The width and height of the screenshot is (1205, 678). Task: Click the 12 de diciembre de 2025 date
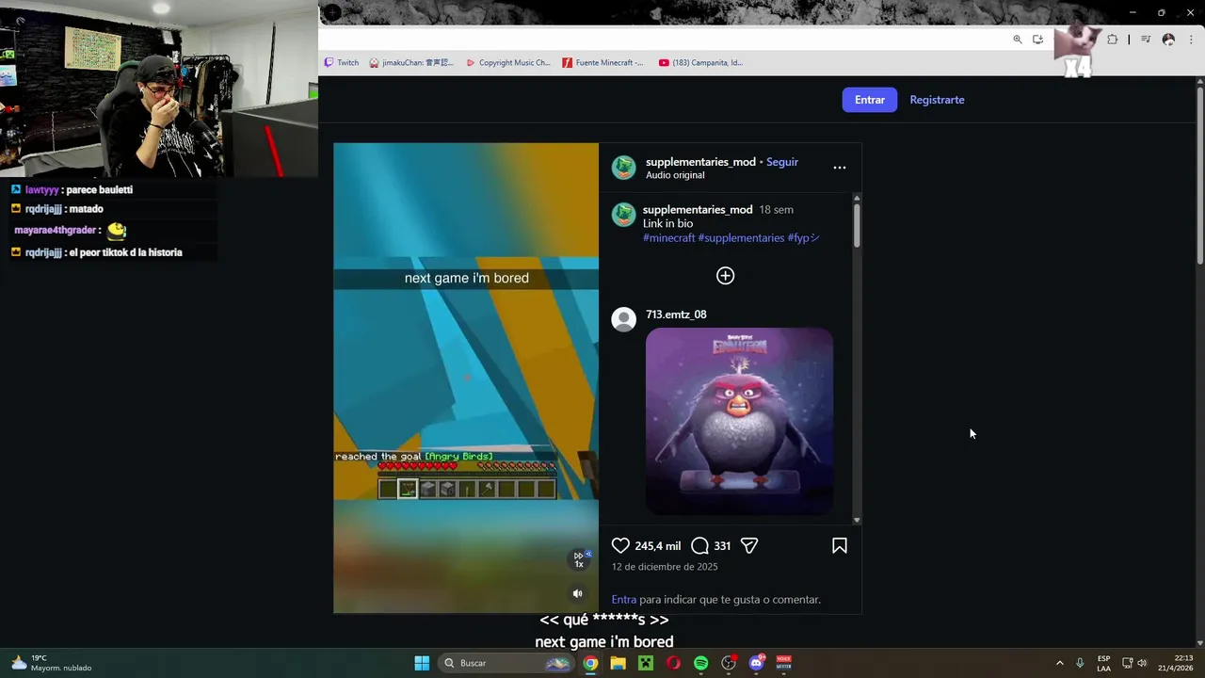pyautogui.click(x=665, y=567)
